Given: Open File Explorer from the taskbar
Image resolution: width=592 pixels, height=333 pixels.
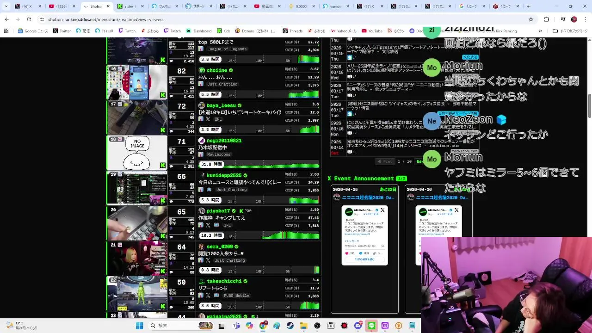Looking at the screenshot, I should (x=303, y=326).
